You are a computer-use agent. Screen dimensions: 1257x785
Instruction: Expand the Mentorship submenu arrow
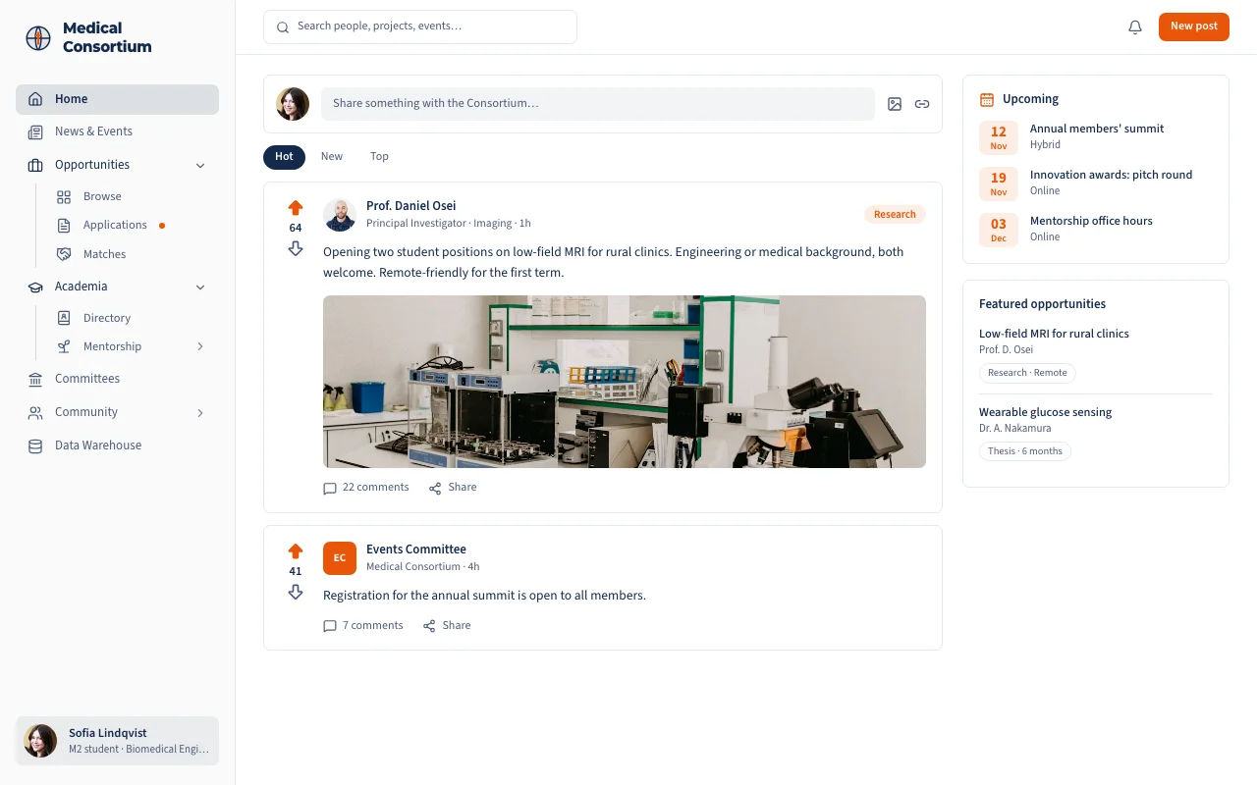point(200,346)
